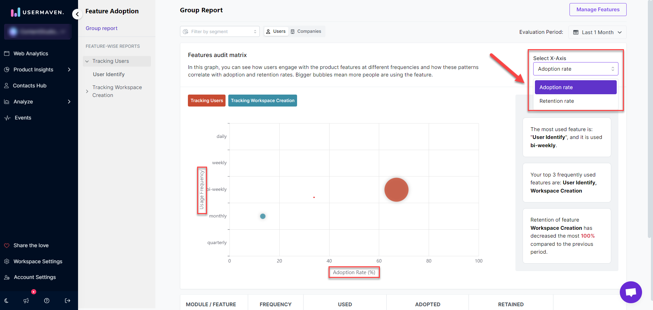Click the help question mark icon
Image resolution: width=653 pixels, height=310 pixels.
click(47, 300)
